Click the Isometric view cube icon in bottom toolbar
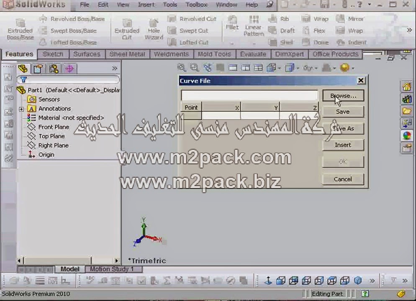Image resolution: width=416 pixels, height=301 pixels. [x=358, y=281]
